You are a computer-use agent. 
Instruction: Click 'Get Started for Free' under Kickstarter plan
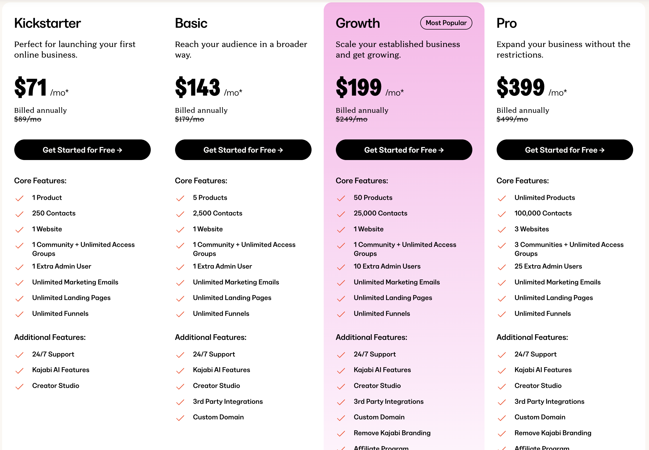(x=82, y=150)
